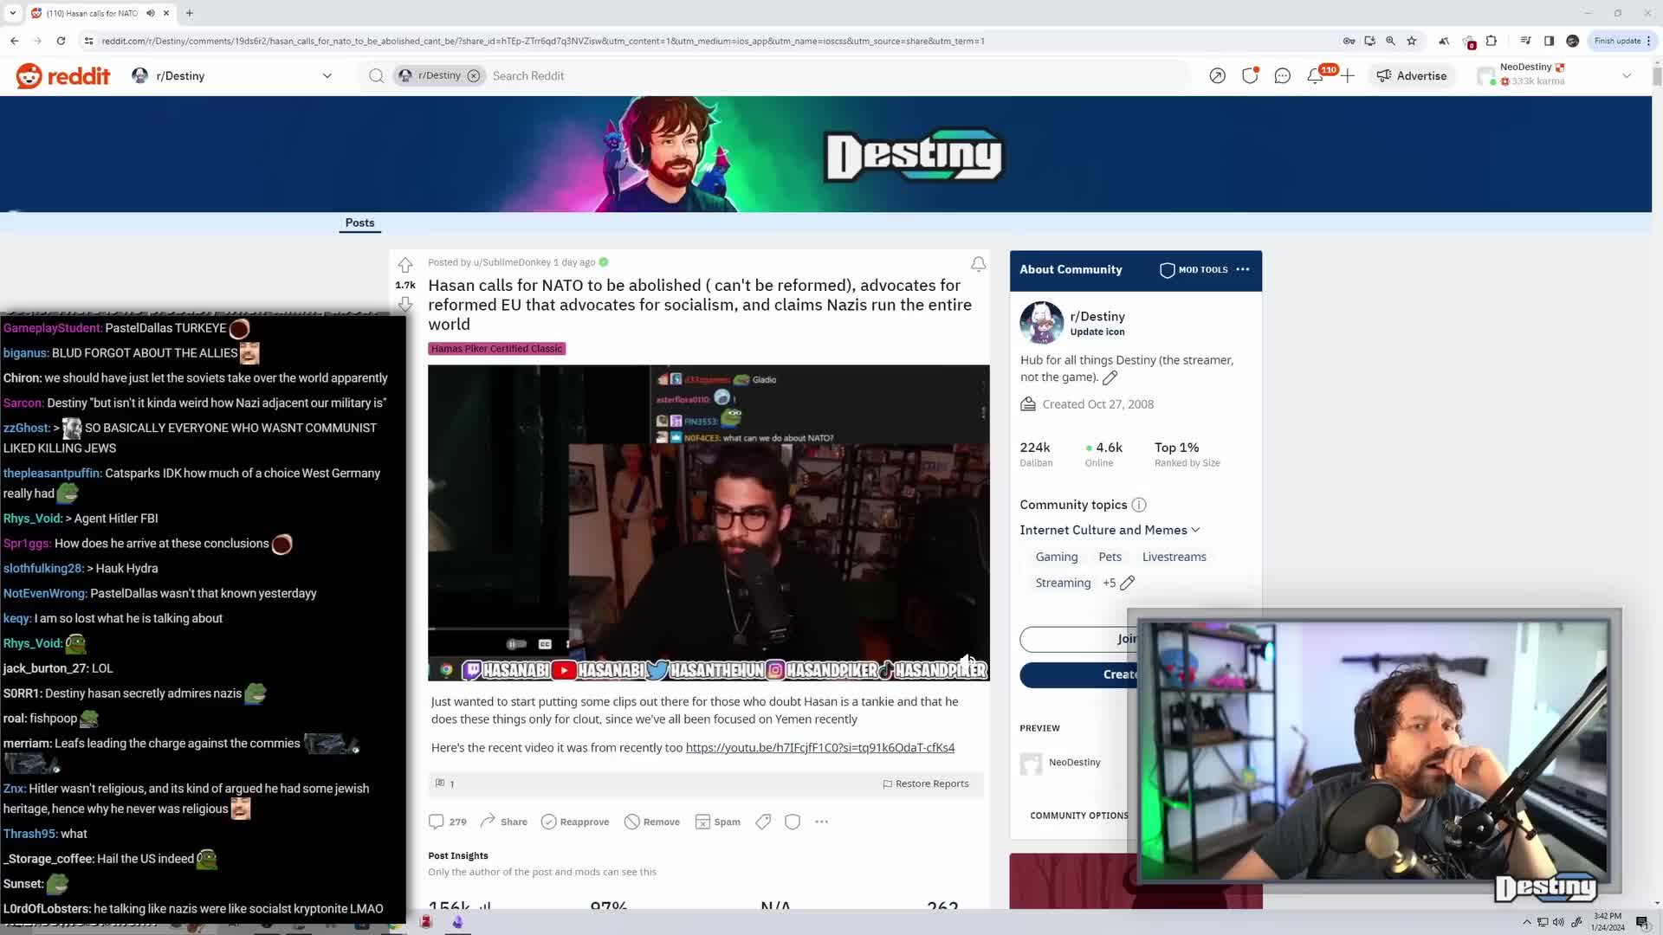The height and width of the screenshot is (935, 1663).
Task: Click Community topics info icon
Action: click(x=1139, y=506)
